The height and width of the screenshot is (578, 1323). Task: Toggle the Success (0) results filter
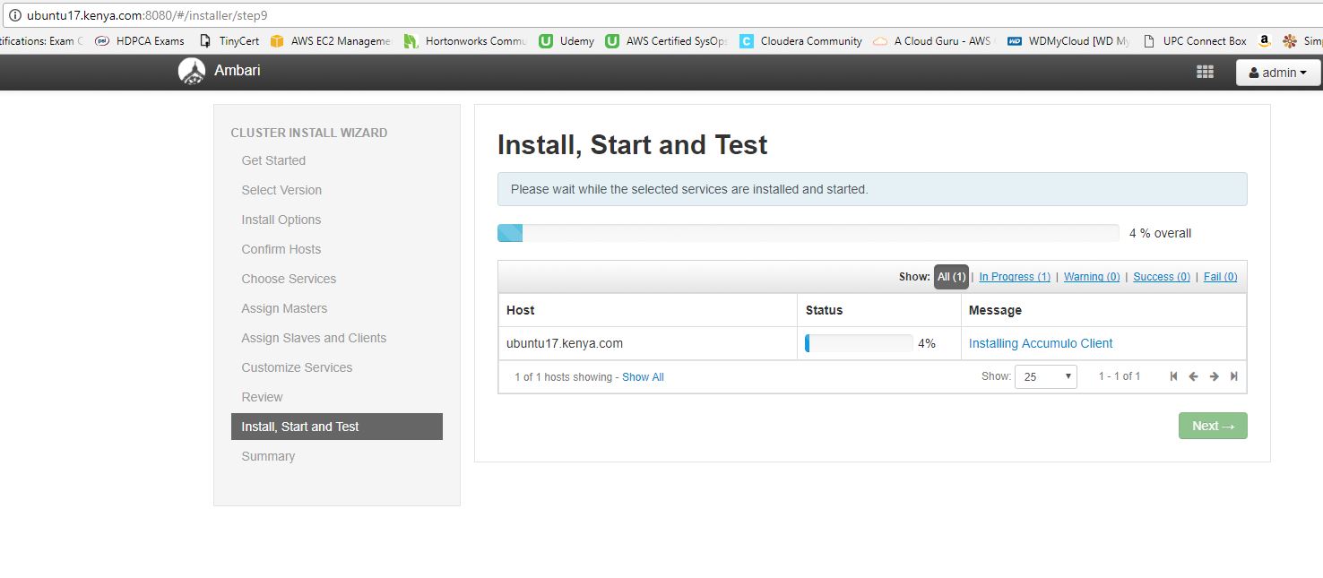[1161, 277]
